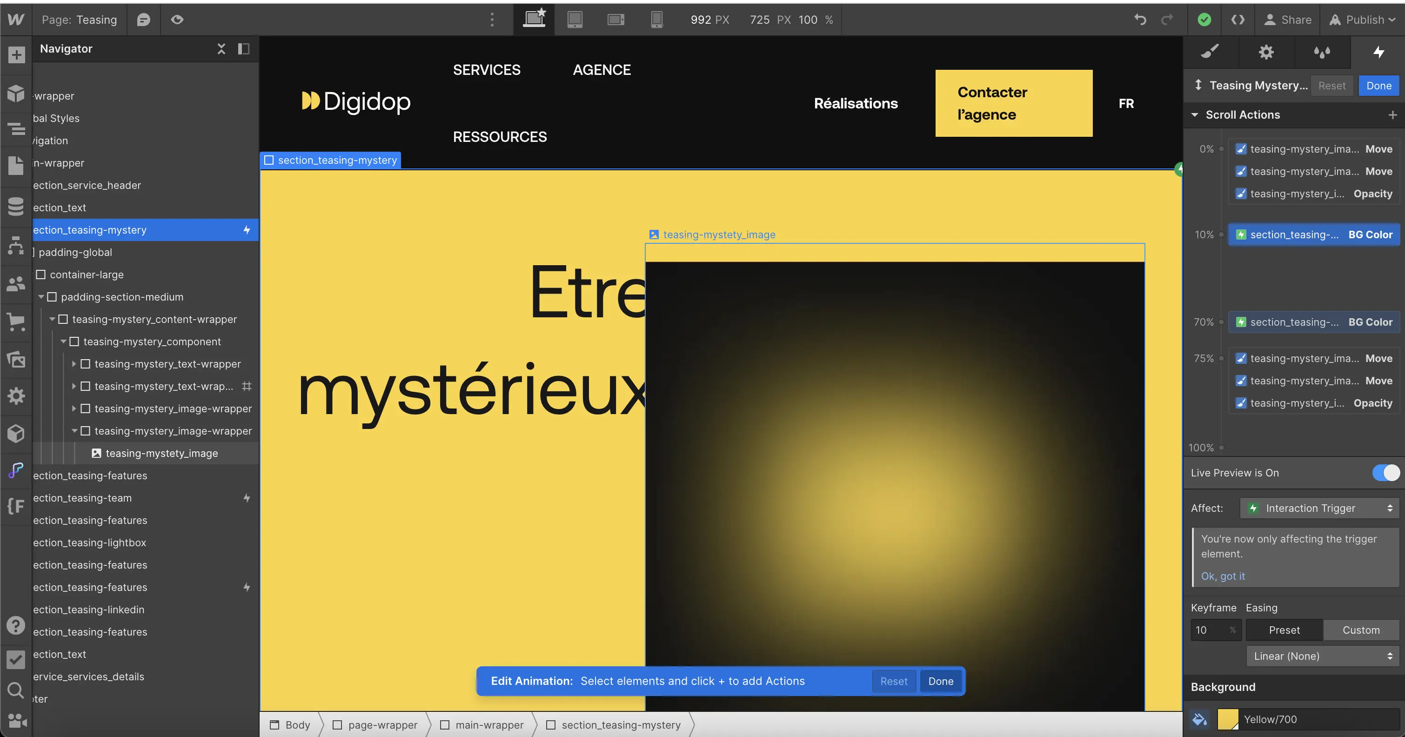This screenshot has height=737, width=1405.
Task: Select section_teasing-mystery in breadcrumb
Action: tap(622, 725)
